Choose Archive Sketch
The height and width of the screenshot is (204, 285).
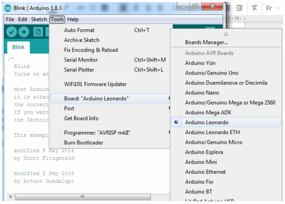coord(110,40)
